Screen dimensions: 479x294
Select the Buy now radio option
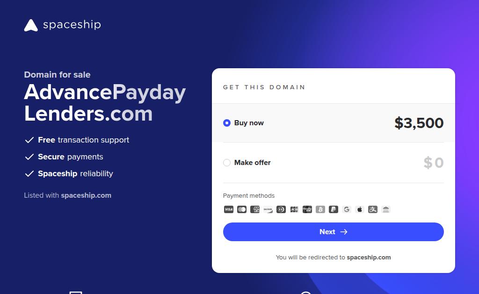point(227,123)
